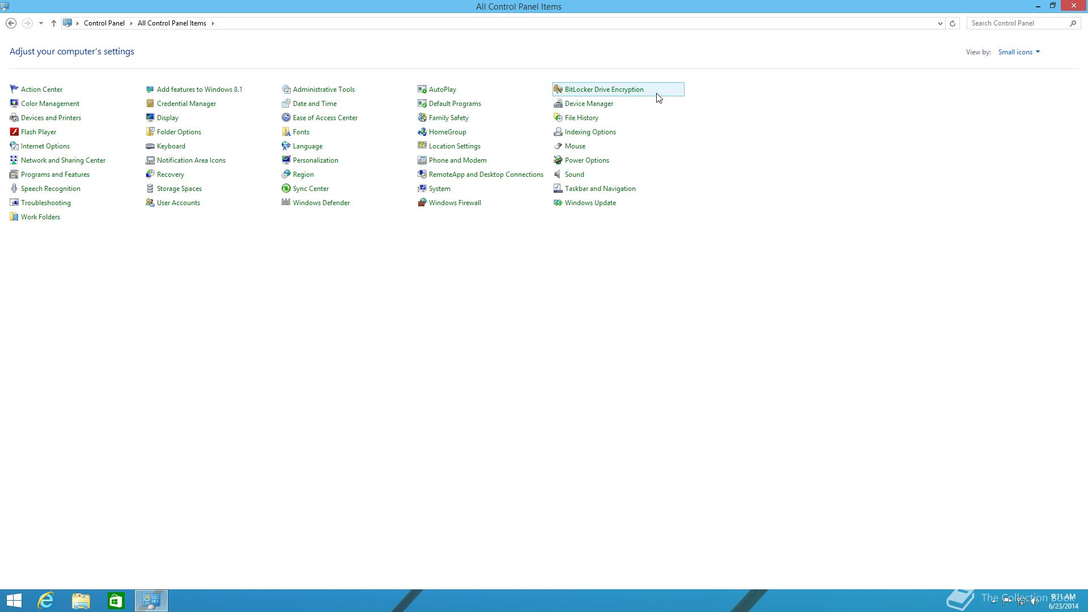The height and width of the screenshot is (612, 1088).
Task: Open Add features to Windows 8.1
Action: tap(199, 89)
